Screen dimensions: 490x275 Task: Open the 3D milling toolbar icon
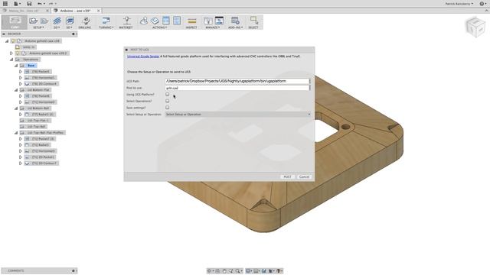(x=70, y=21)
